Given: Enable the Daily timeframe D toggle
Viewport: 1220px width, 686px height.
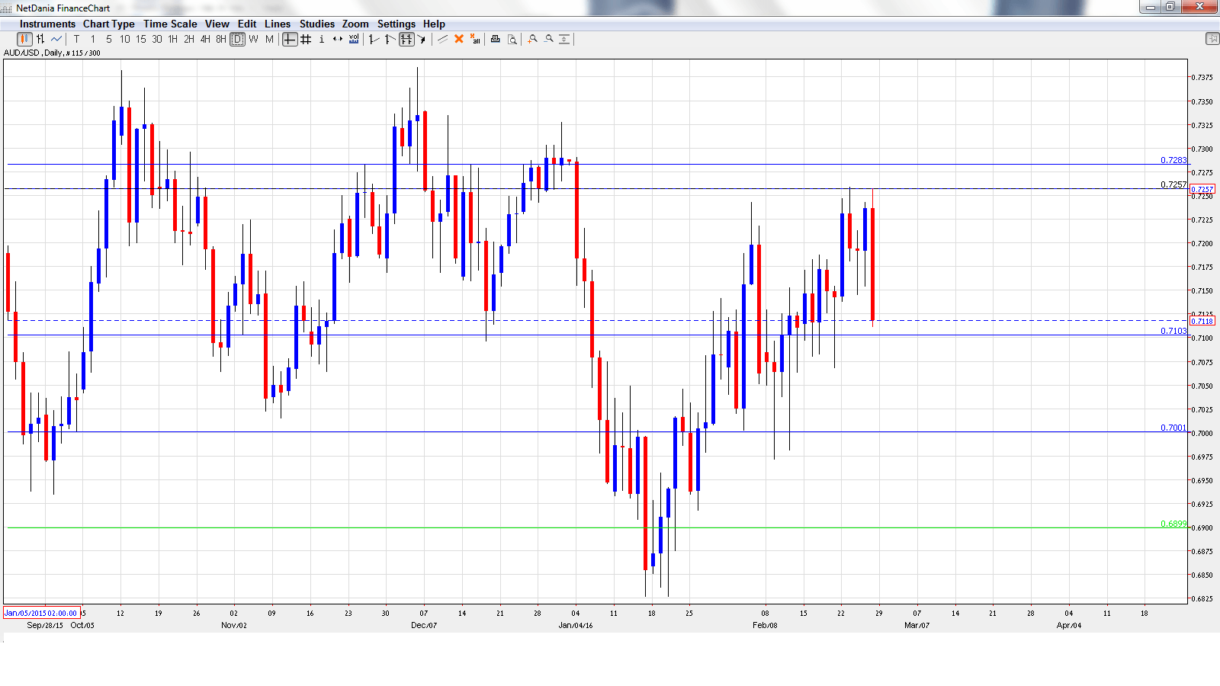Looking at the screenshot, I should pos(236,40).
